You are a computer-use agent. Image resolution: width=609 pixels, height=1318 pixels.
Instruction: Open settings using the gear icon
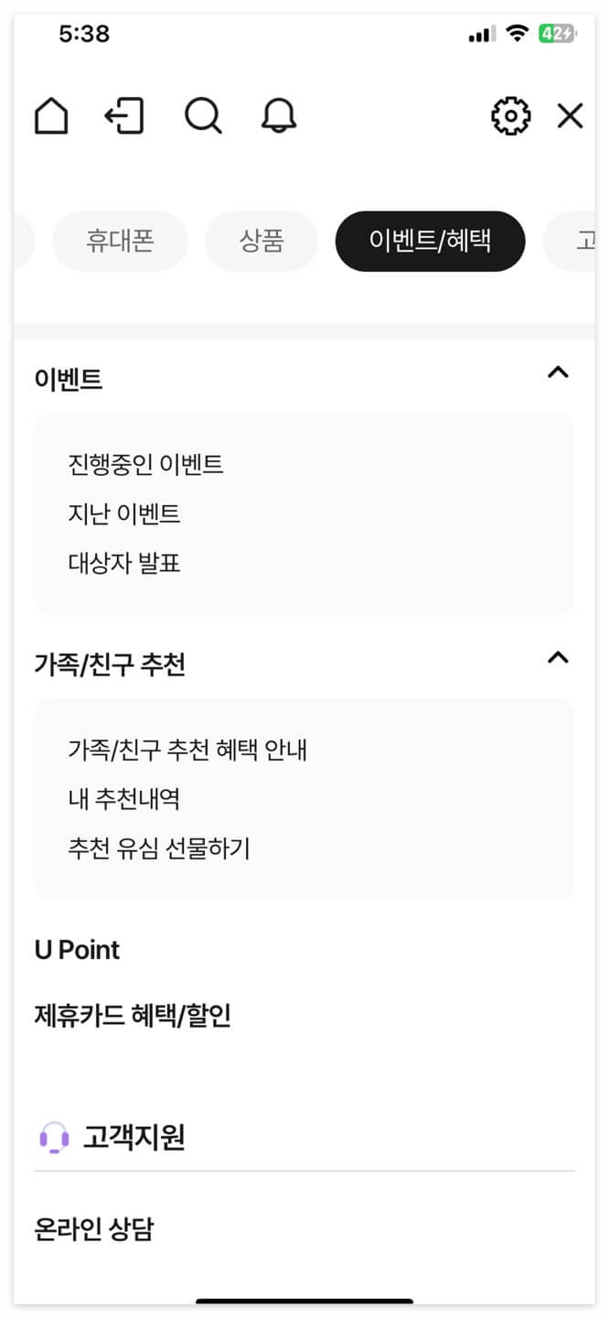[510, 115]
